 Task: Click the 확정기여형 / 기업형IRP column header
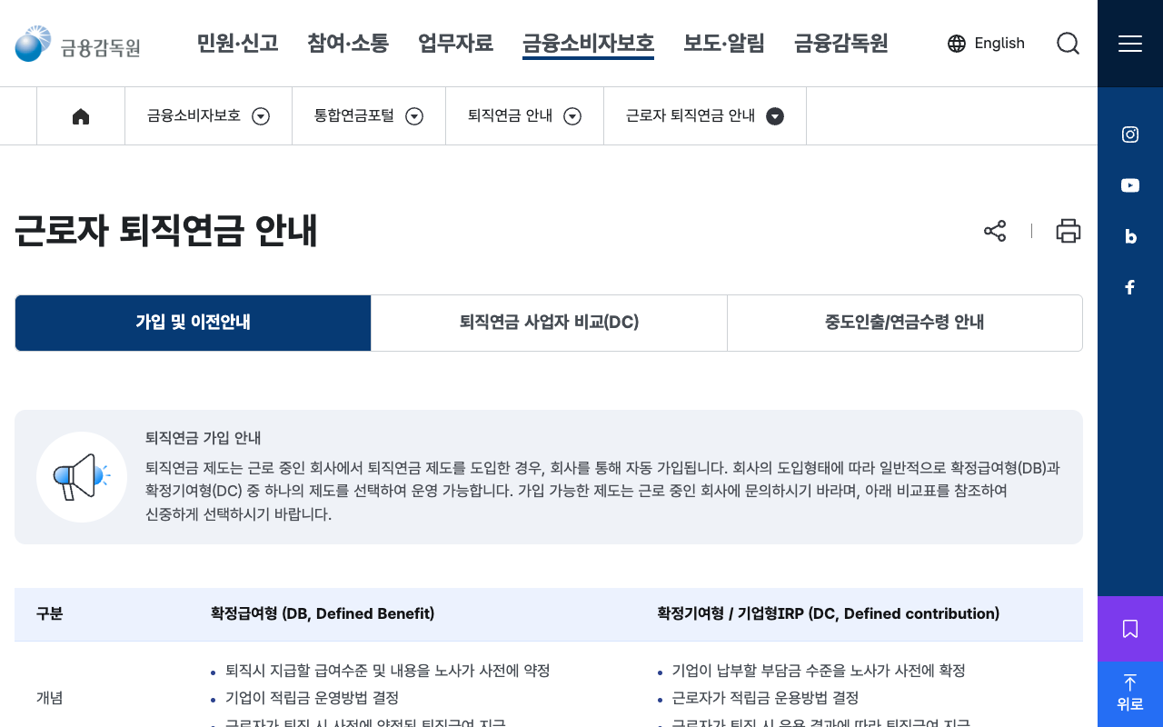829,614
